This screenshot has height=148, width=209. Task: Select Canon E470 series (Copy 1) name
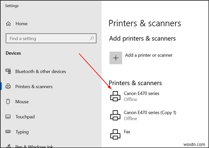(150, 113)
